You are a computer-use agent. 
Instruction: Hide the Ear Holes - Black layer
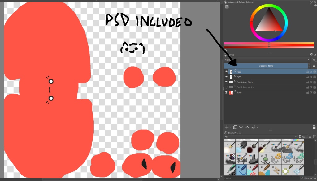tap(226, 82)
